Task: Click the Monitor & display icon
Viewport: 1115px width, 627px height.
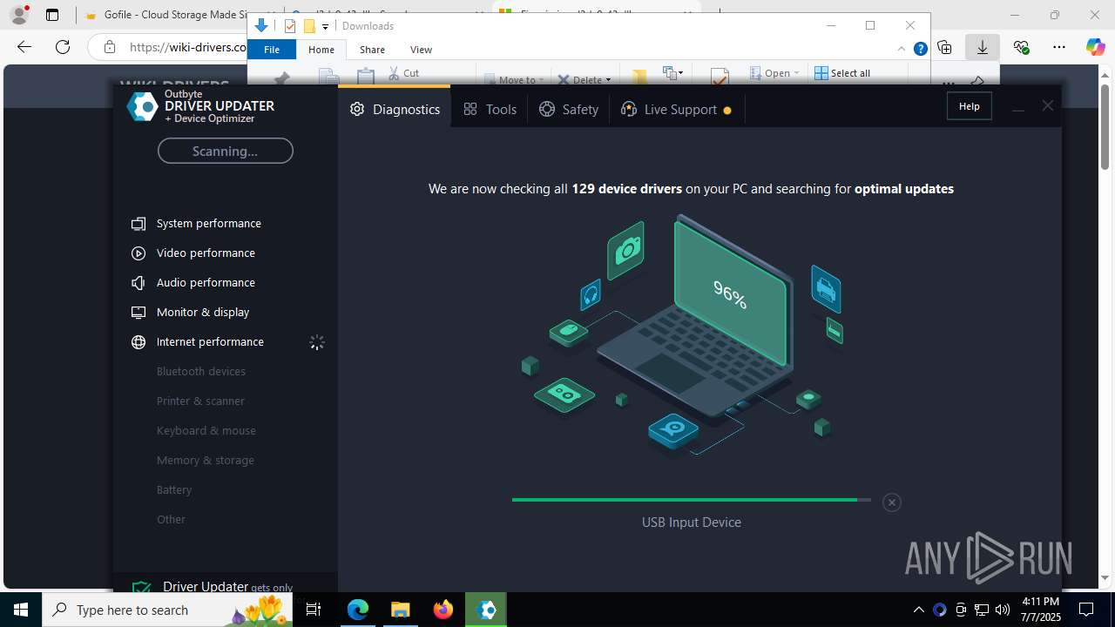Action: (138, 313)
